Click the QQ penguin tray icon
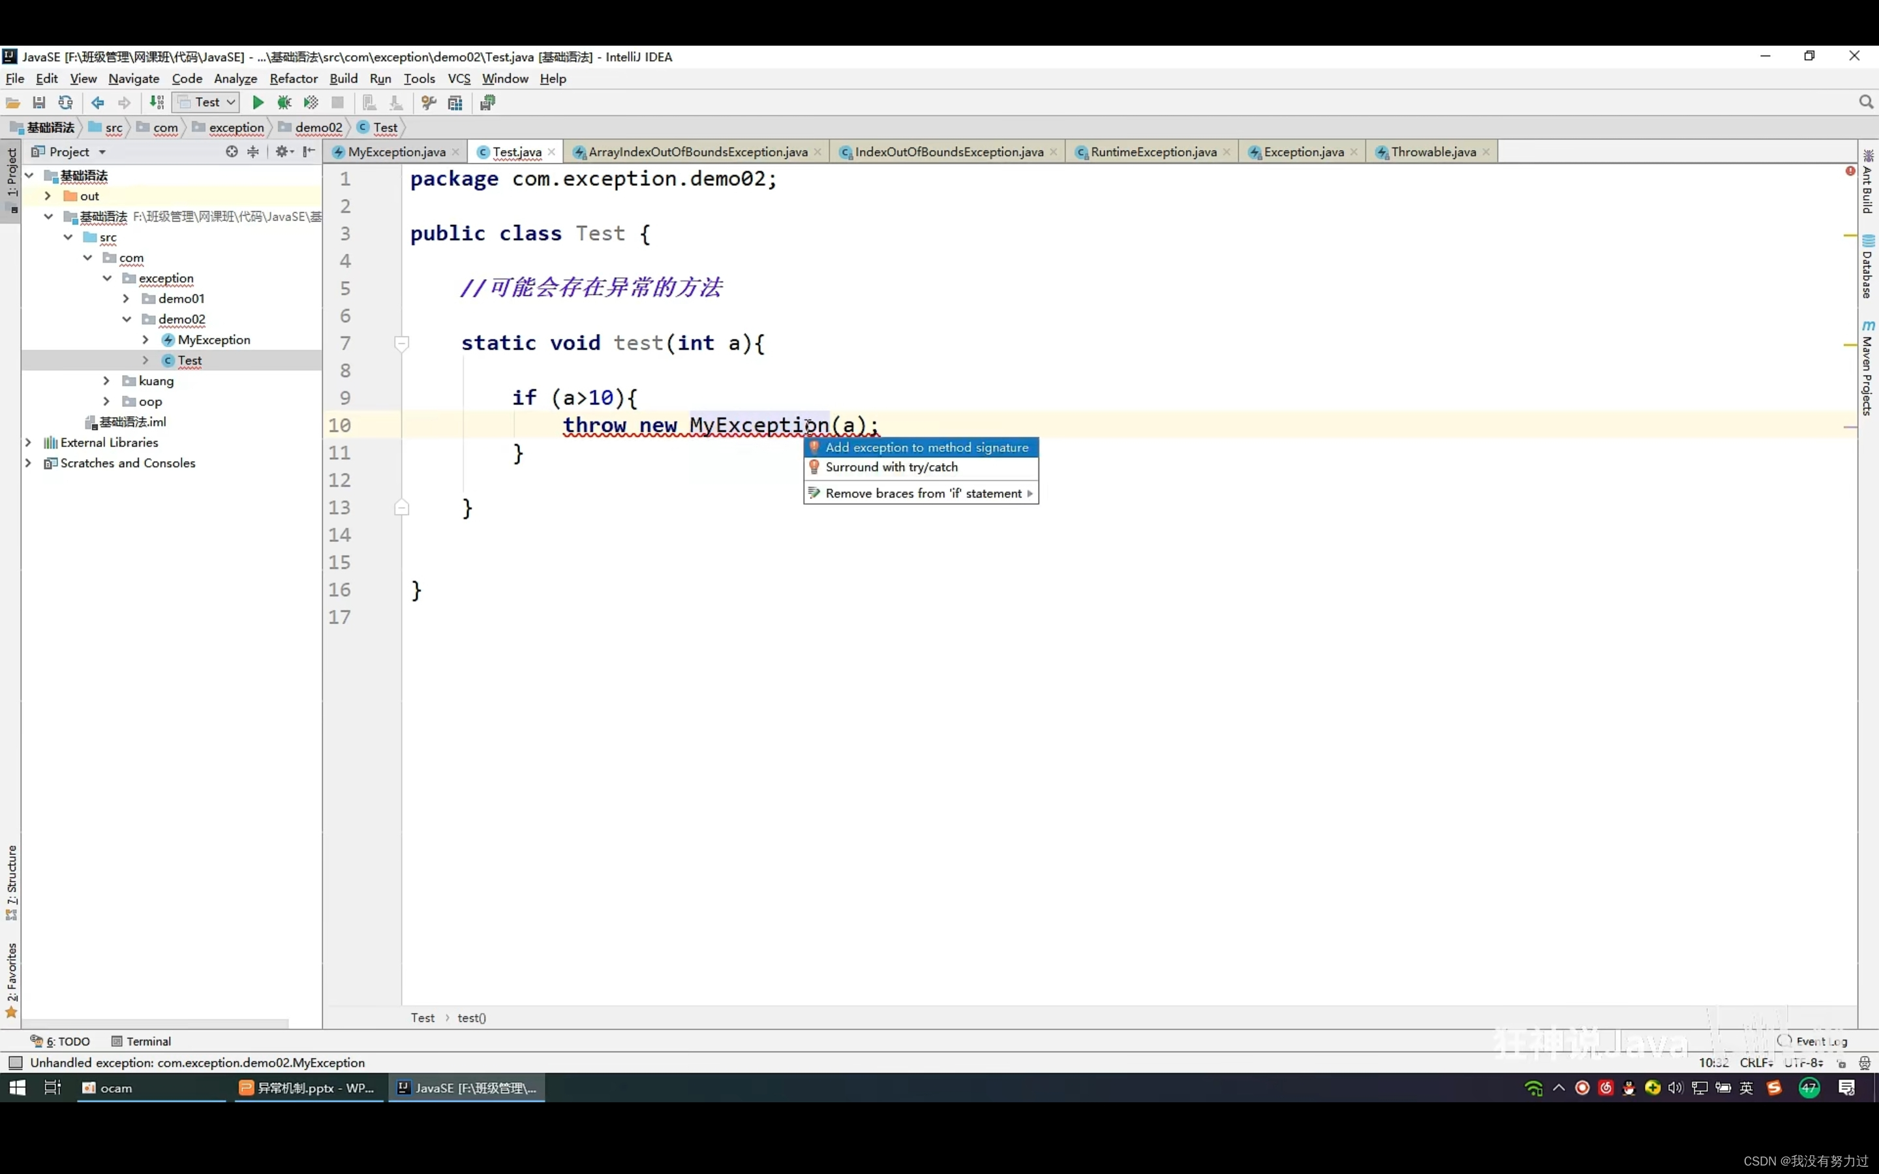Screen dimensions: 1879x1174 tap(1629, 1088)
